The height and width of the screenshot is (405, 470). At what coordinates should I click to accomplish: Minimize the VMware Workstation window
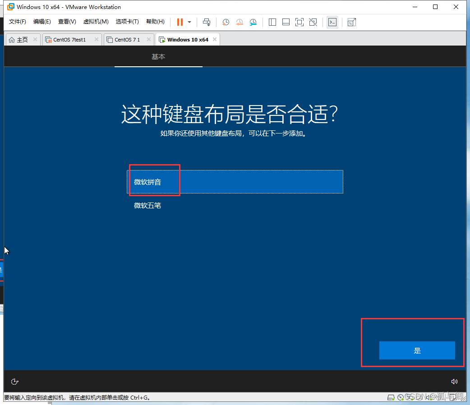(x=415, y=7)
